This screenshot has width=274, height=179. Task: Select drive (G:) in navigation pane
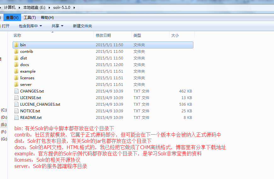point(4,139)
